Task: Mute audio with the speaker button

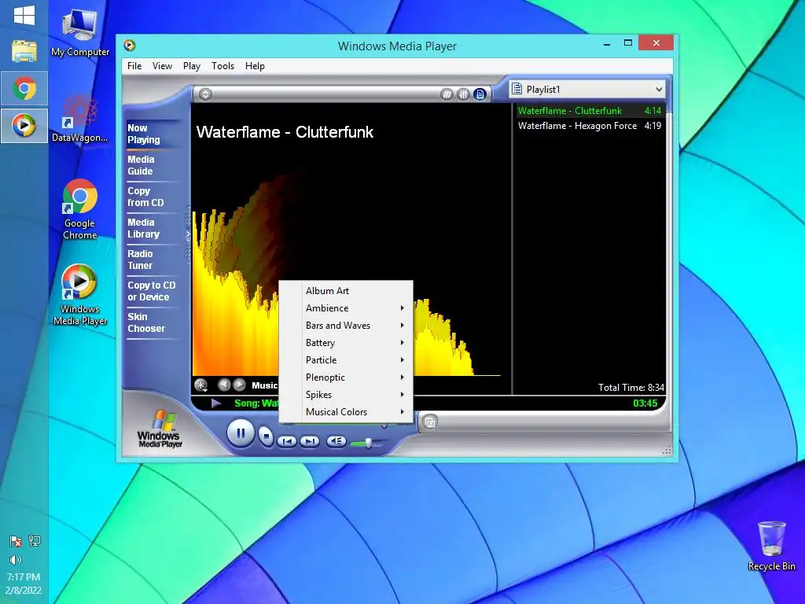Action: (x=336, y=440)
